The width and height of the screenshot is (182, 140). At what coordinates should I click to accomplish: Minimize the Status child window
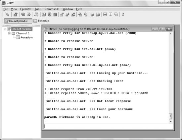(155, 29)
